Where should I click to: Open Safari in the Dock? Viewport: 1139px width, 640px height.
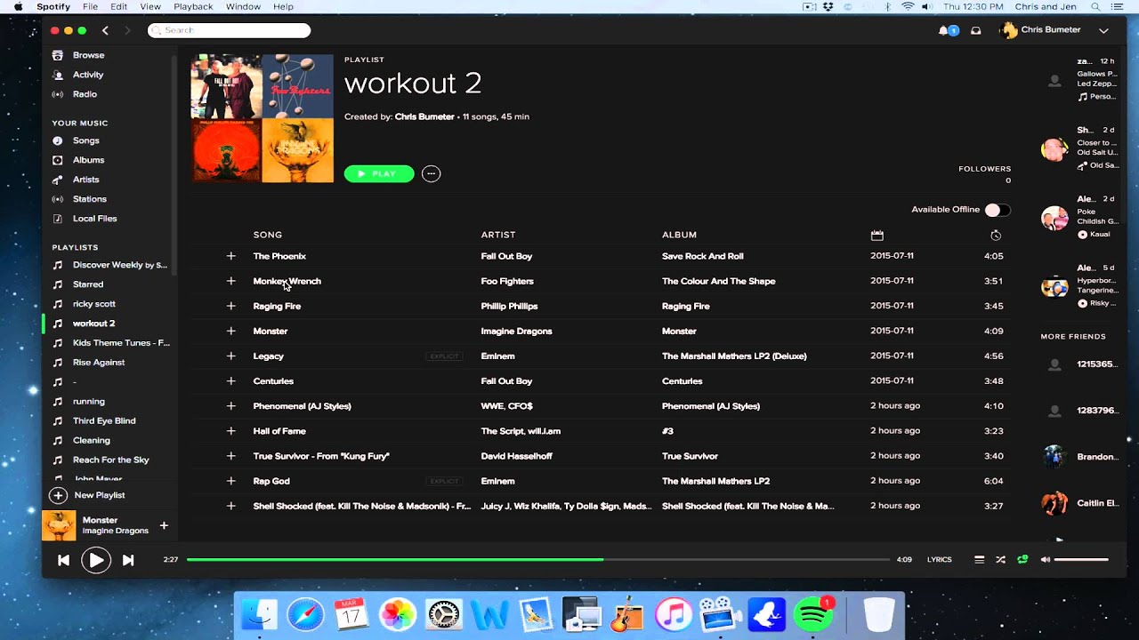[305, 614]
